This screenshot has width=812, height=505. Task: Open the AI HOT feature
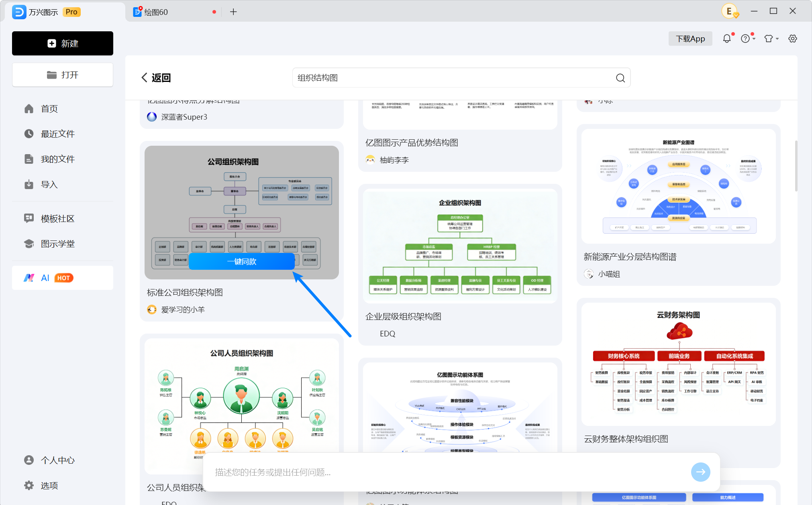click(x=63, y=278)
